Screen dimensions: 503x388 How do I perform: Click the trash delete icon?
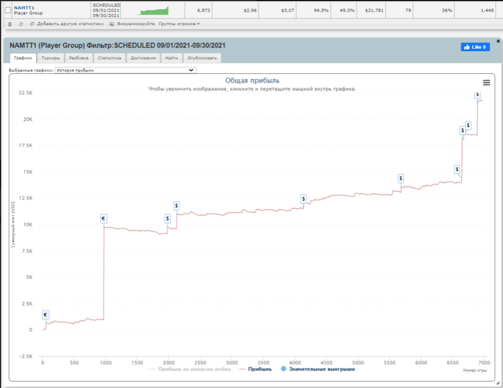click(x=9, y=24)
